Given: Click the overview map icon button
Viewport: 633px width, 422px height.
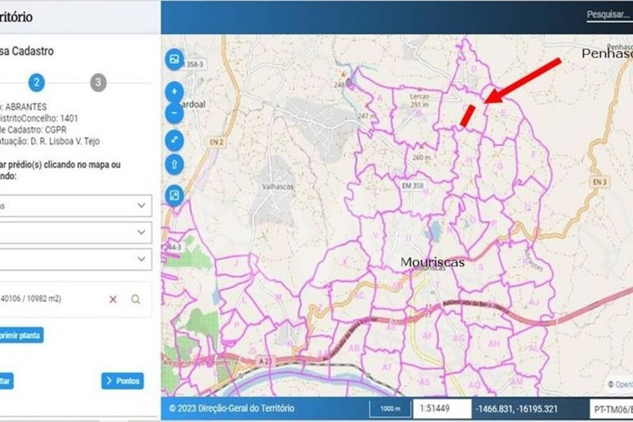Looking at the screenshot, I should pos(175,195).
